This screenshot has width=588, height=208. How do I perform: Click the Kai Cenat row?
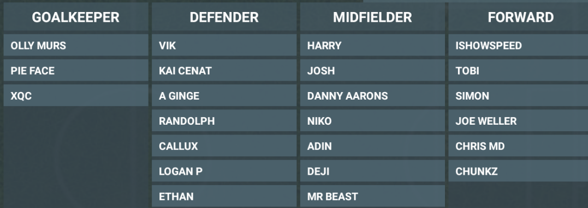click(x=224, y=71)
